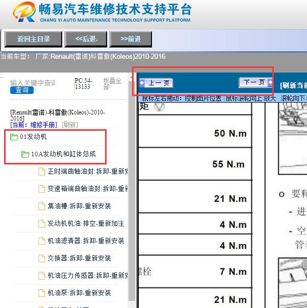Click the 当前车型 Renault Koleos text

pos(83,57)
